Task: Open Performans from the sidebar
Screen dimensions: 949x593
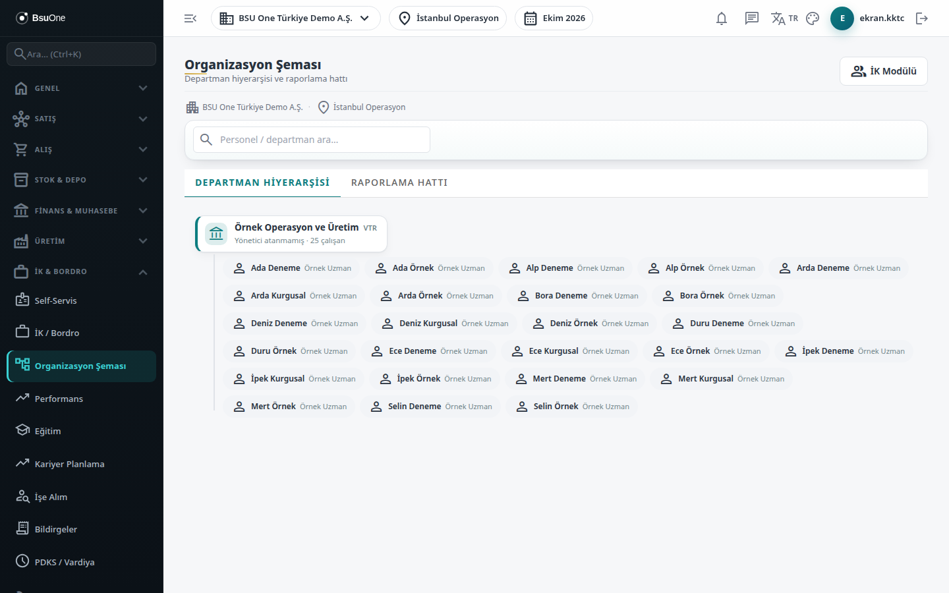Action: pos(82,399)
